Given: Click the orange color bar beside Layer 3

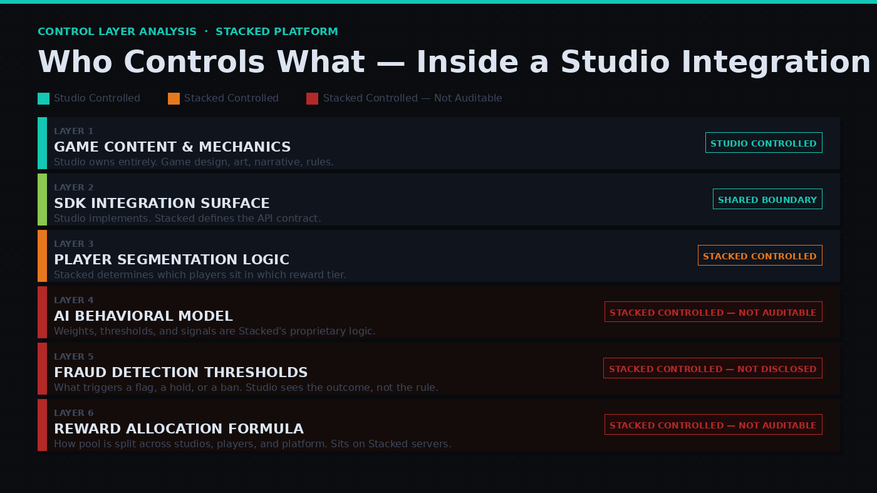Looking at the screenshot, I should 42,256.
